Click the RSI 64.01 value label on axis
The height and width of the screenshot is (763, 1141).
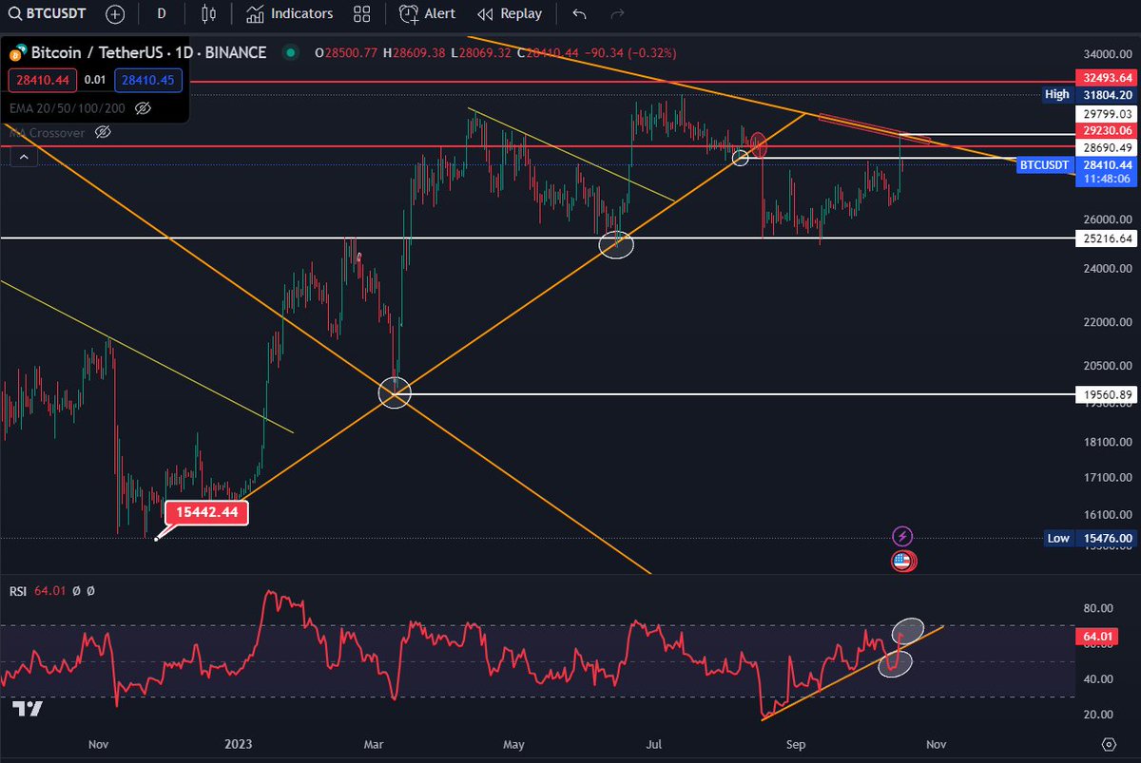pyautogui.click(x=1095, y=636)
